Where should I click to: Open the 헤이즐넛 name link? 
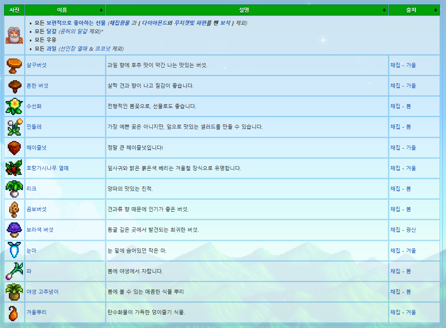(x=36, y=148)
